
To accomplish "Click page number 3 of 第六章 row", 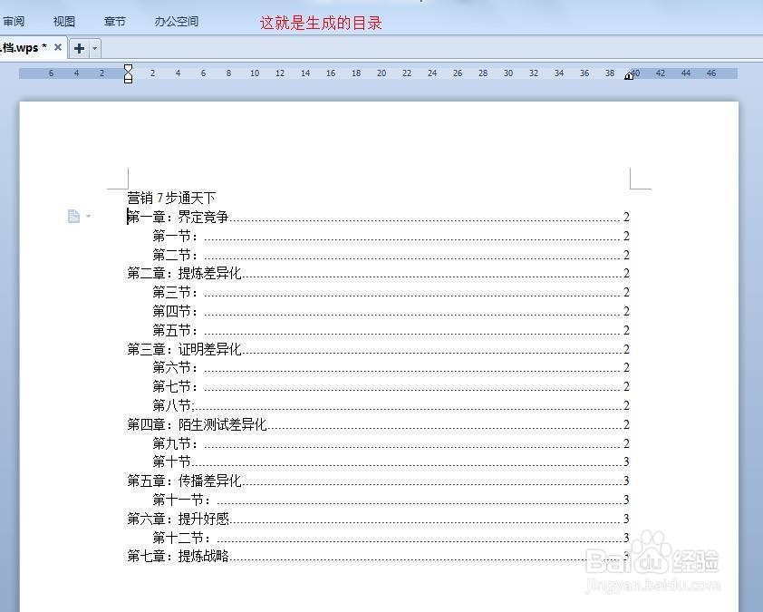I will [x=626, y=519].
